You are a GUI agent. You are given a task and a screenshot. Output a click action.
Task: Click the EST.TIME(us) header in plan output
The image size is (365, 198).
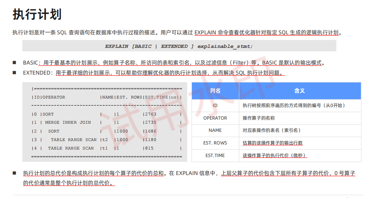(161, 97)
